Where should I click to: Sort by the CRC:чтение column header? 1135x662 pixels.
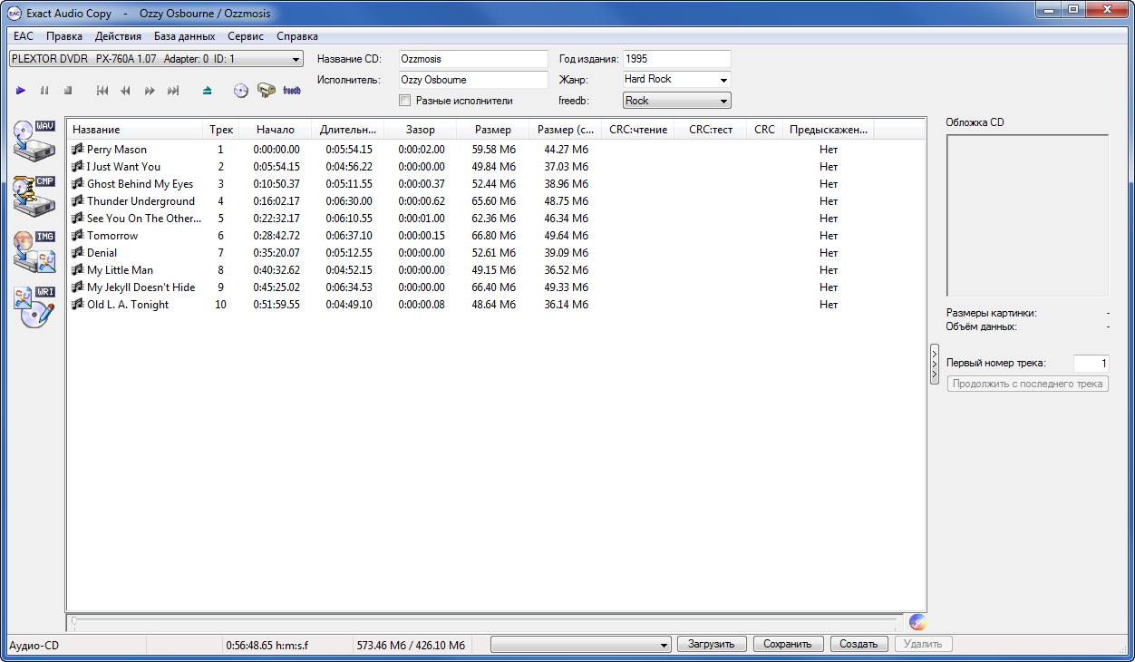pos(638,130)
